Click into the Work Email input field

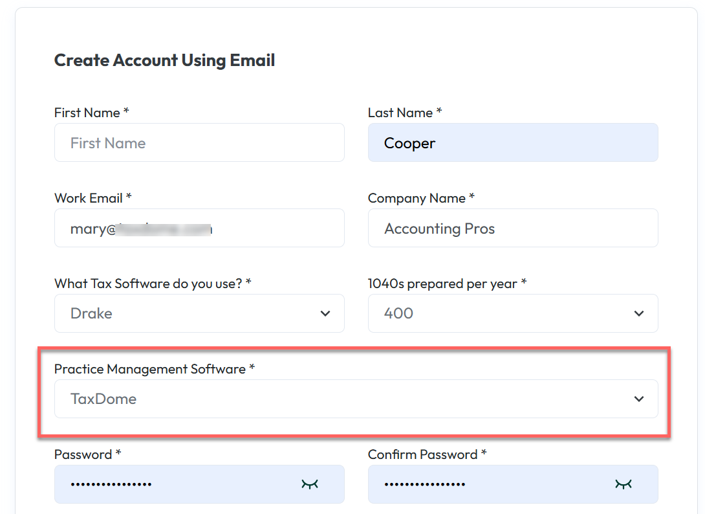[199, 229]
